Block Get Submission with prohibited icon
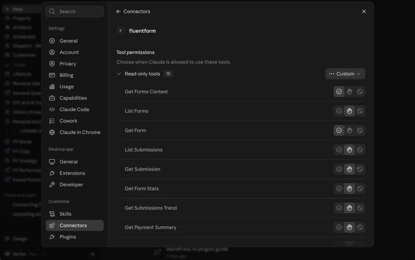 coord(360,169)
